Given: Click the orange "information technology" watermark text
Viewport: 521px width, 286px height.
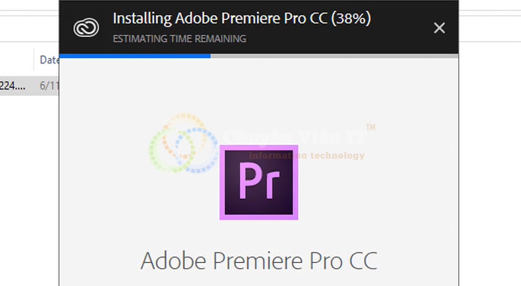Looking at the screenshot, I should click(307, 156).
